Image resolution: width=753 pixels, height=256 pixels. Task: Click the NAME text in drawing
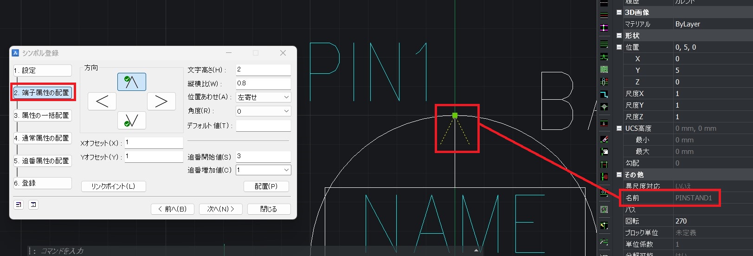[455, 224]
